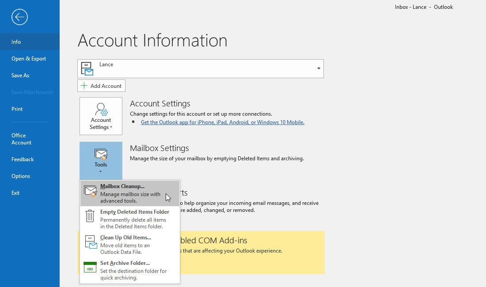Viewport: 486px width, 287px height.
Task: Click the Set Archive Folder icon
Action: (91, 267)
